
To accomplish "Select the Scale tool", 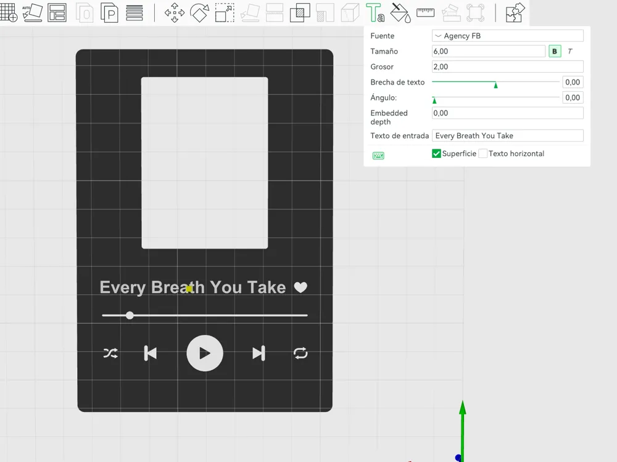I will click(x=225, y=12).
